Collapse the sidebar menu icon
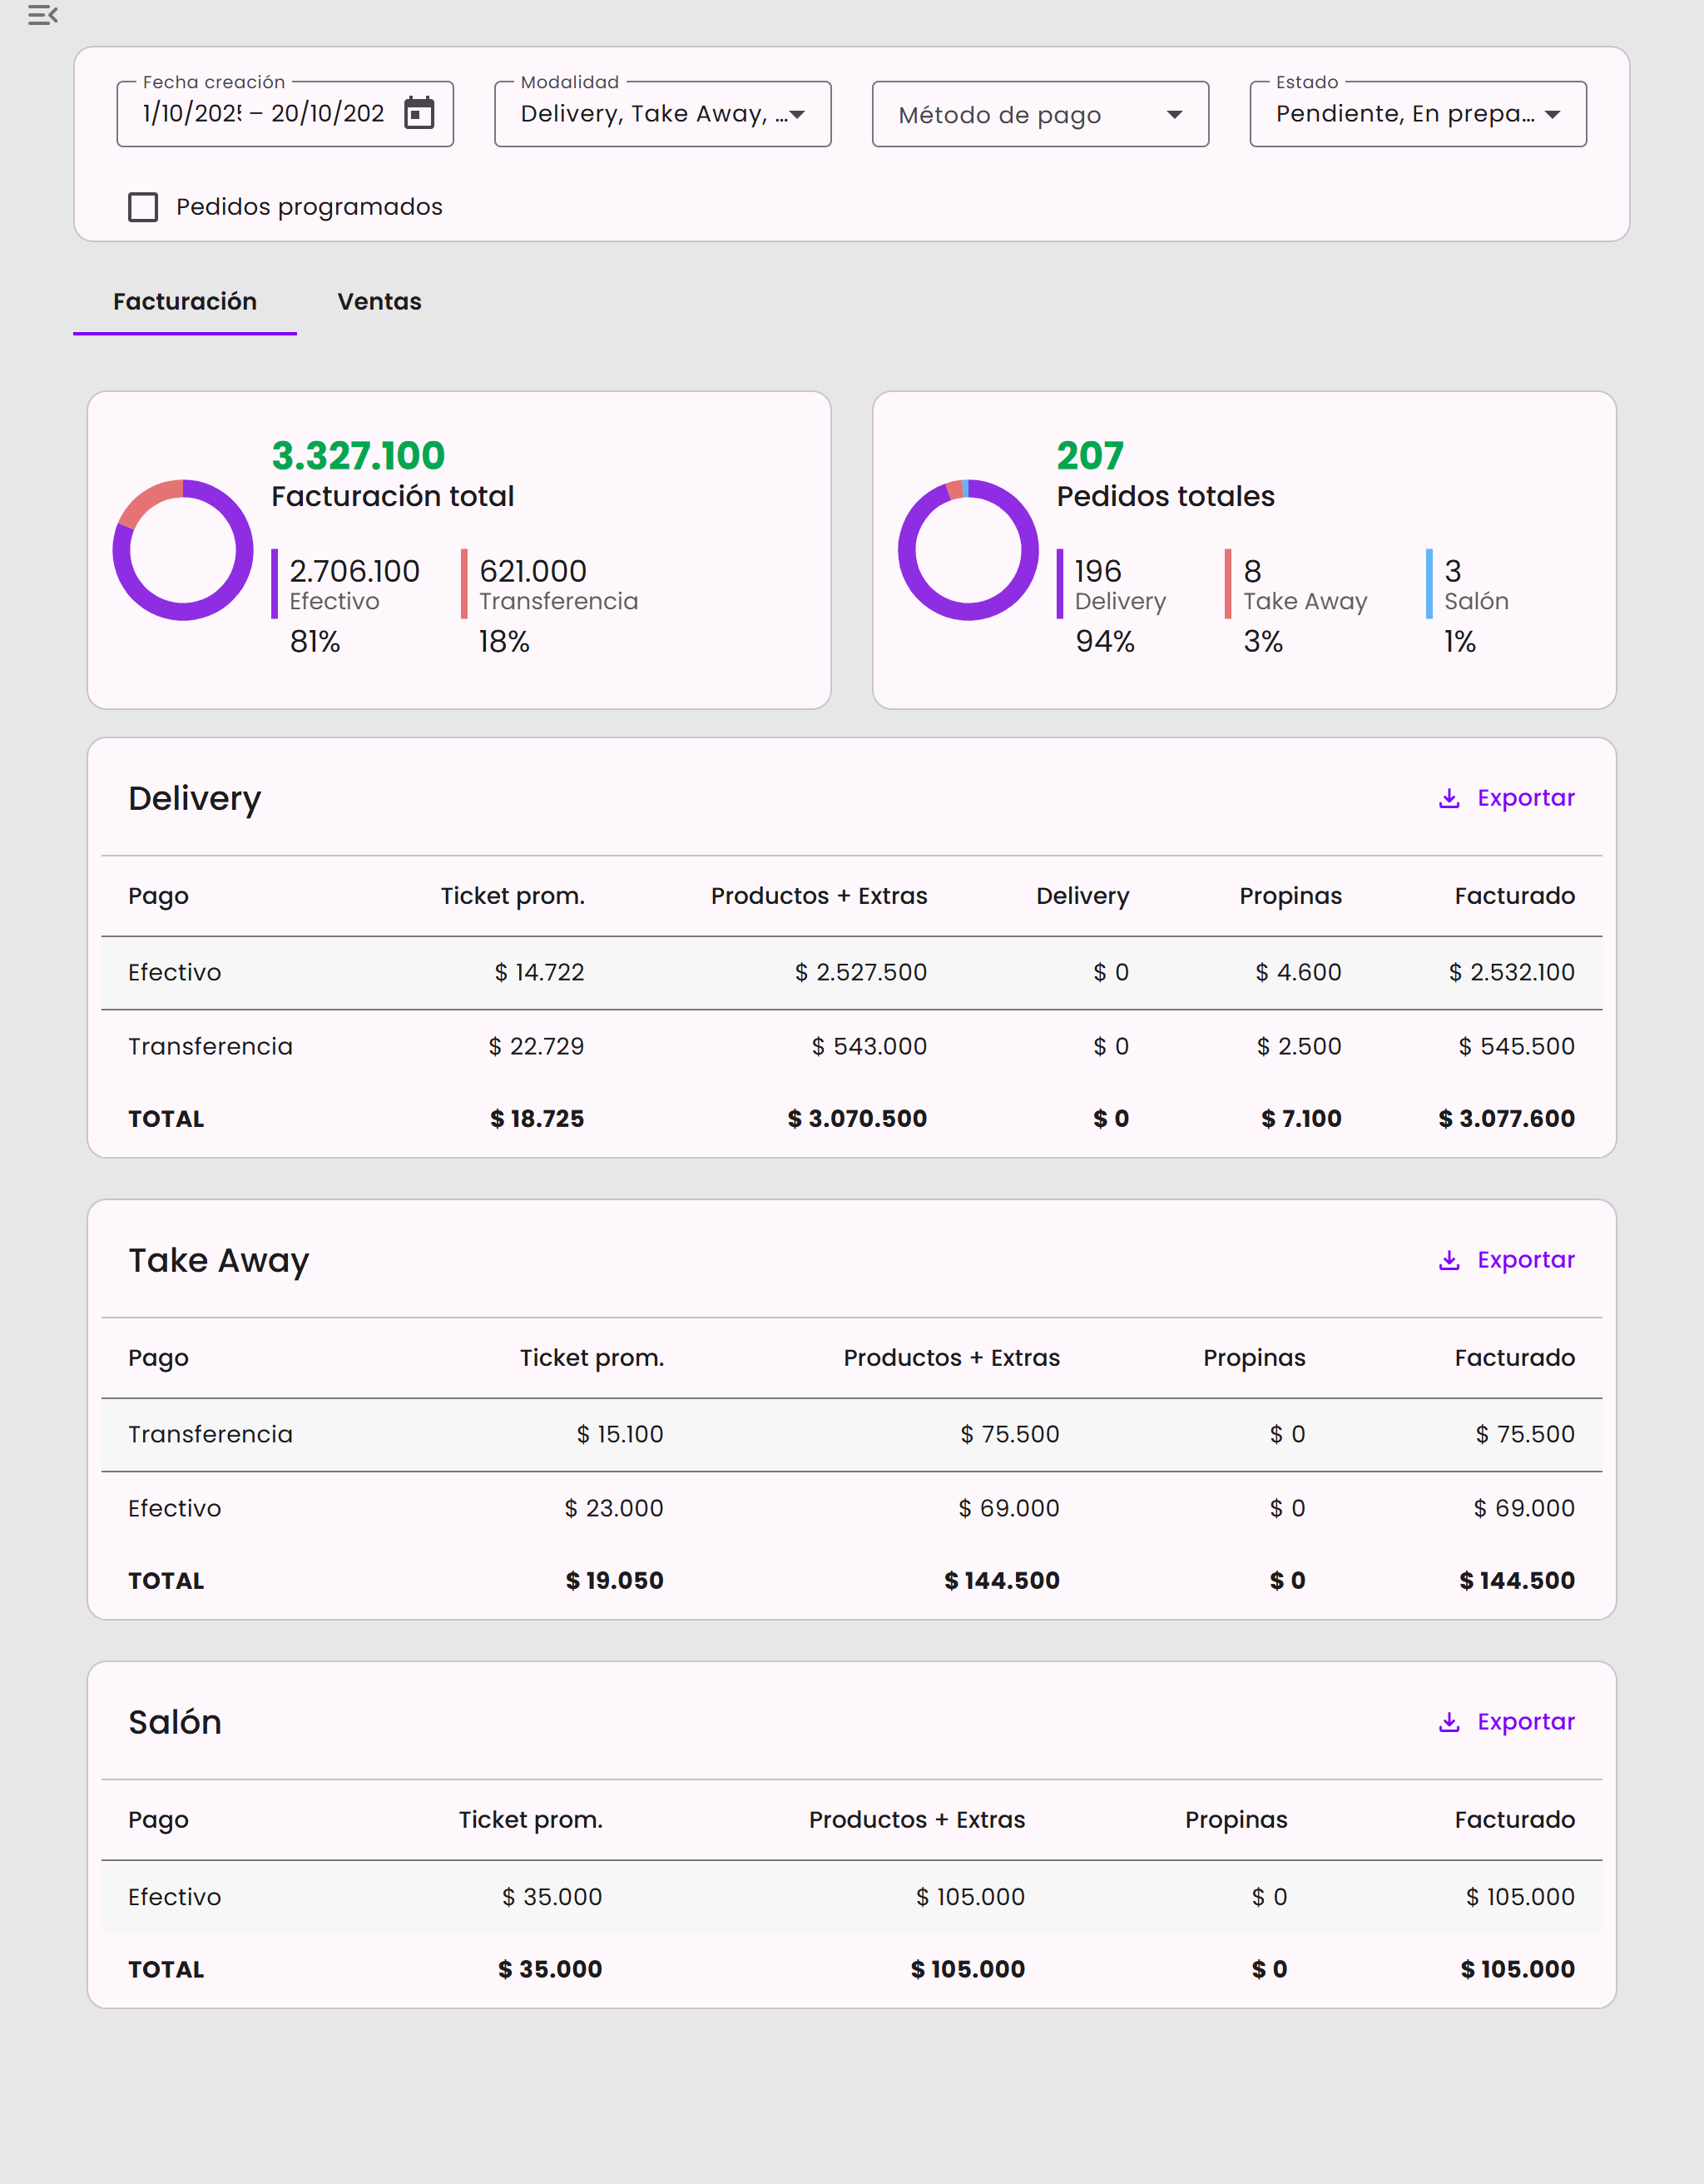Viewport: 1704px width, 2184px height. coord(42,15)
